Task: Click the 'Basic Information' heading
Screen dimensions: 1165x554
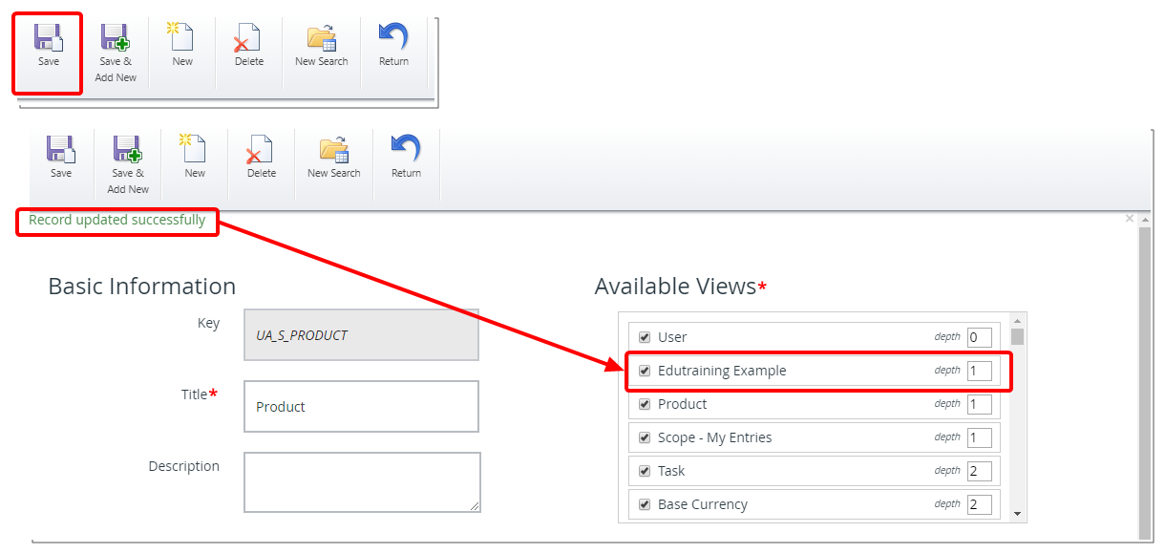Action: (141, 286)
